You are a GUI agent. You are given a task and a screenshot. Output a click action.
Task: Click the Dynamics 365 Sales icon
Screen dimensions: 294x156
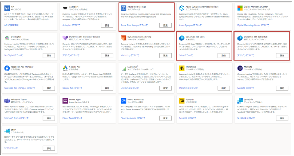click(x=181, y=38)
